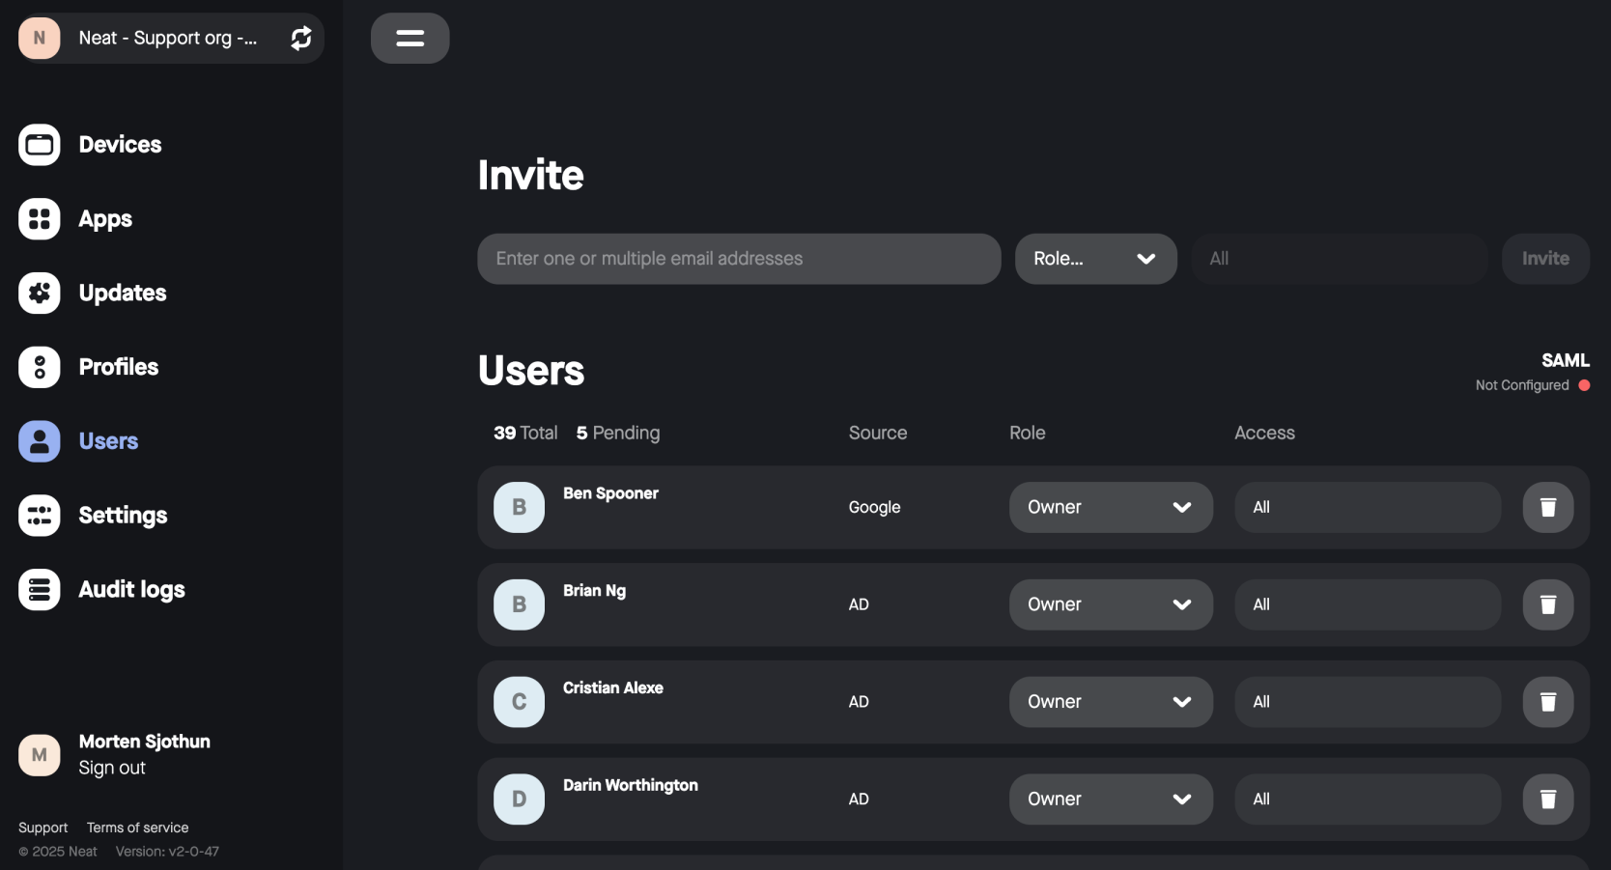
Task: Open the collapsed navigation menu at the top
Action: tap(410, 38)
